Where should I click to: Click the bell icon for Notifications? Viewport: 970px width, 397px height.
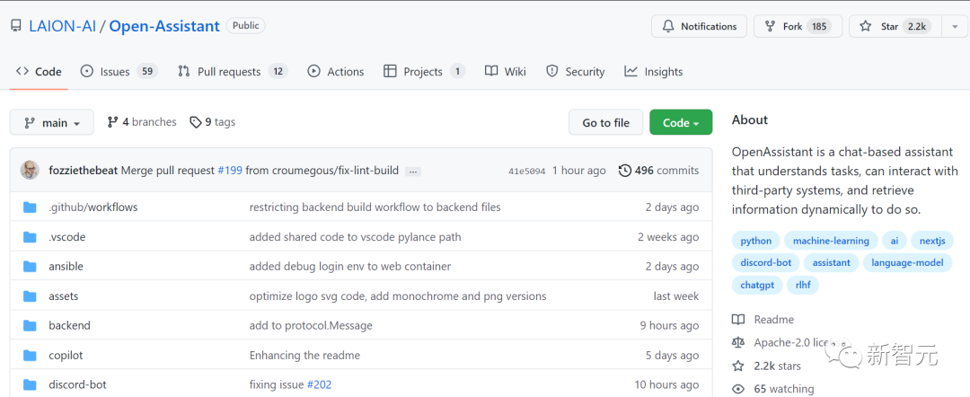(x=668, y=26)
